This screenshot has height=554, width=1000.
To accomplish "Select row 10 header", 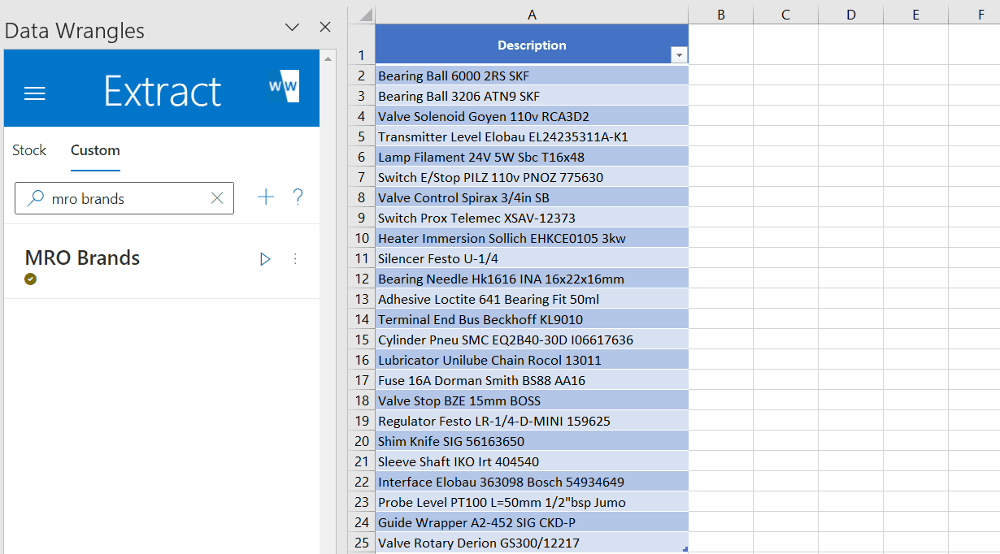I will pyautogui.click(x=361, y=238).
